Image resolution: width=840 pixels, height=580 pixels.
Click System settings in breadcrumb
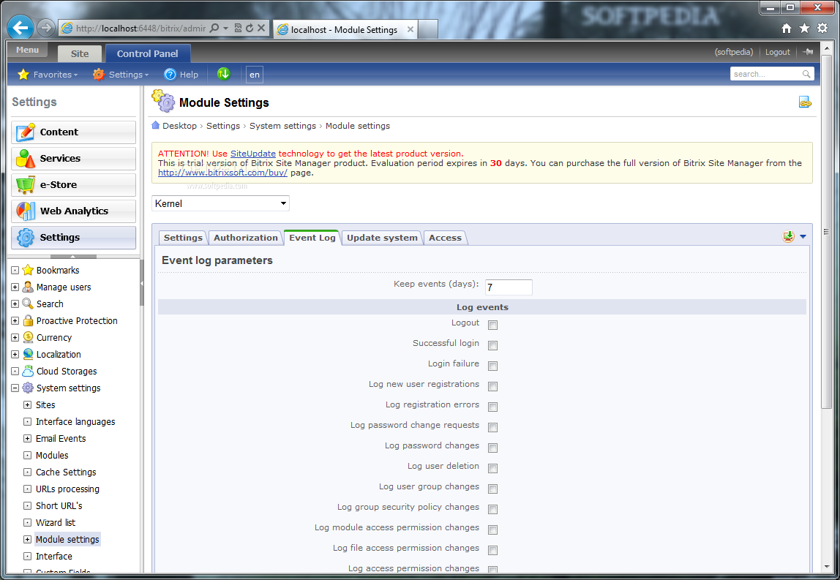coord(282,126)
